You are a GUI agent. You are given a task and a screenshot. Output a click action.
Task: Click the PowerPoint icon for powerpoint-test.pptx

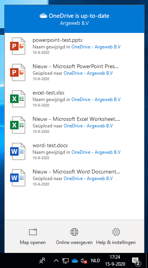click(x=17, y=46)
